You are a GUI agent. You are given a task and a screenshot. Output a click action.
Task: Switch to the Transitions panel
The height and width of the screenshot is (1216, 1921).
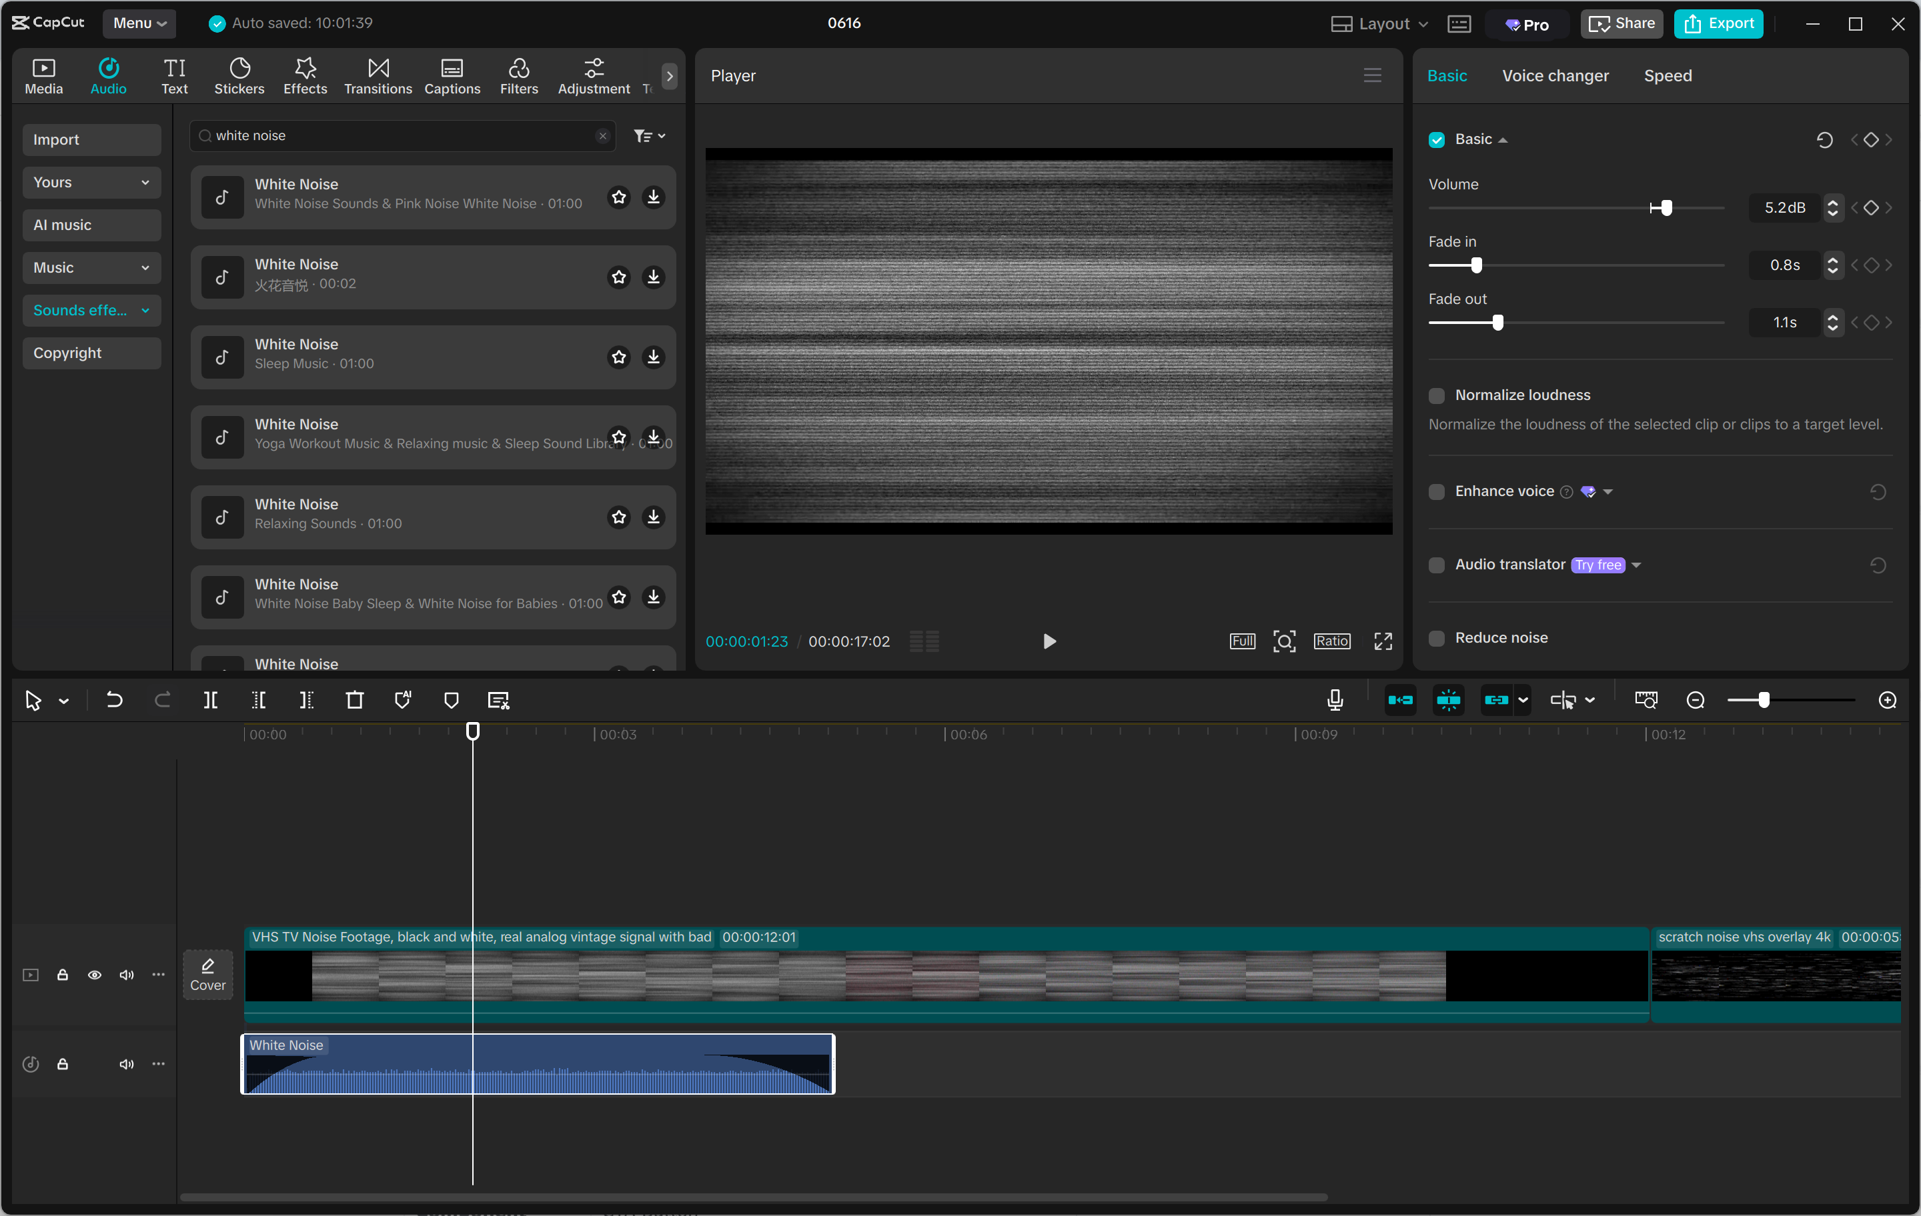pyautogui.click(x=378, y=75)
